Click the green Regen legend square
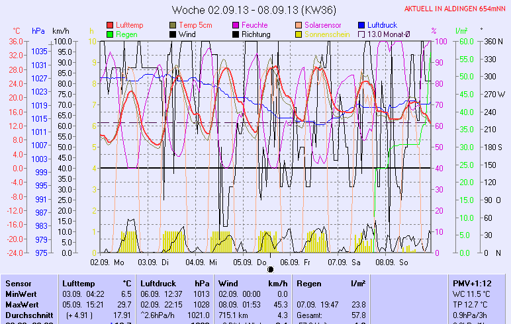 point(110,34)
